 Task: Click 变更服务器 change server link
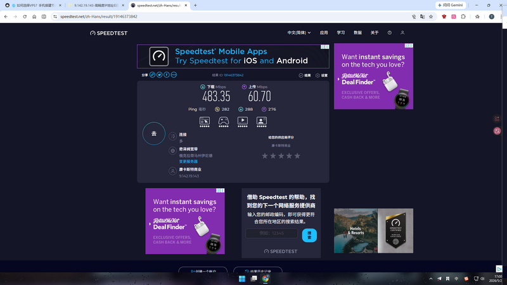[x=188, y=161]
